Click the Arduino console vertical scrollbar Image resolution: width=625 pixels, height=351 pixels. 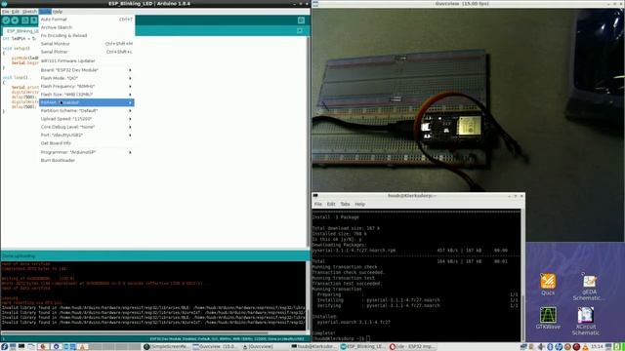click(308, 295)
